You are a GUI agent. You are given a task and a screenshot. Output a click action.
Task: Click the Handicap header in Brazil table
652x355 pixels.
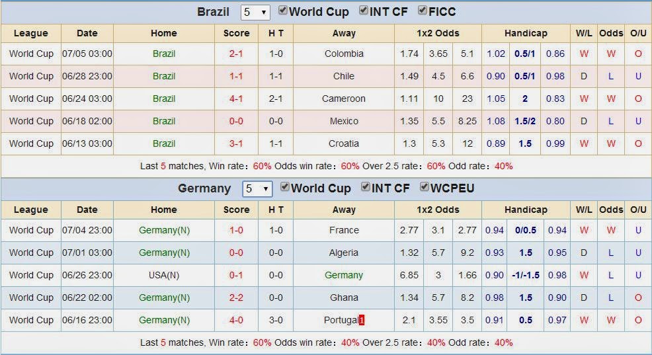(526, 33)
